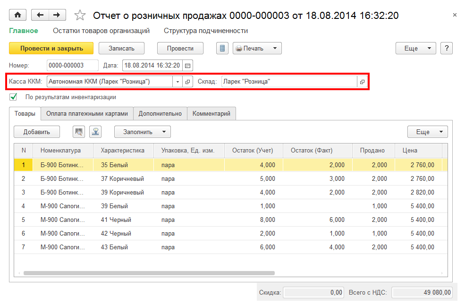
Task: Open the Дополнительно tab
Action: tap(160, 114)
